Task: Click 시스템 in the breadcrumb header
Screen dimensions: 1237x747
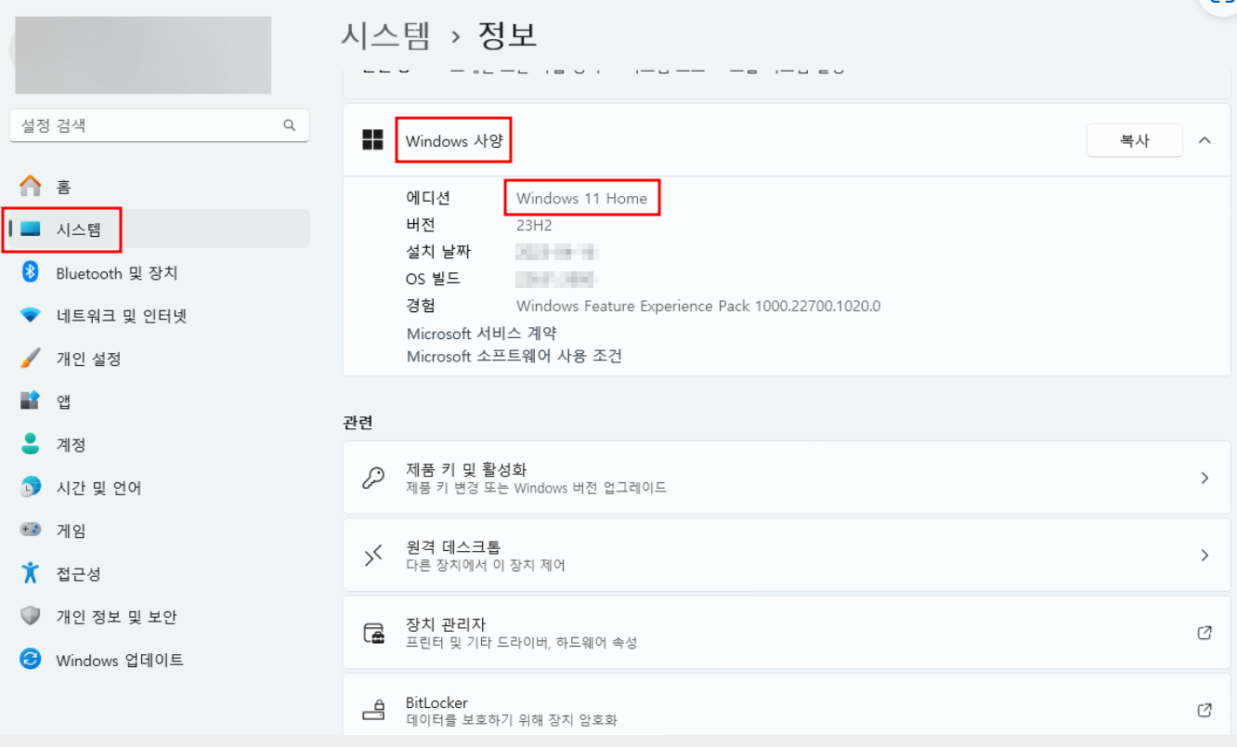Action: pyautogui.click(x=386, y=35)
